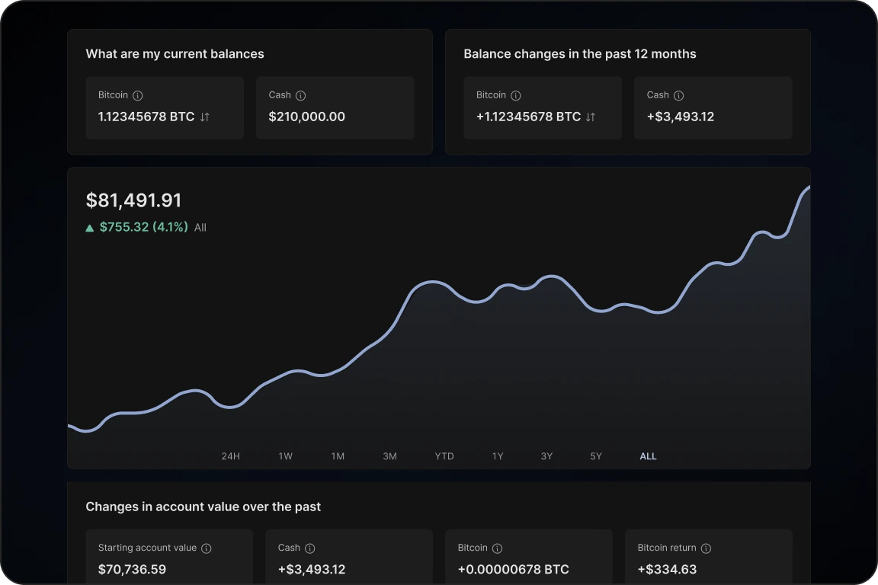Click info icon by Cash in account changes
The height and width of the screenshot is (585, 878).
pyautogui.click(x=310, y=548)
